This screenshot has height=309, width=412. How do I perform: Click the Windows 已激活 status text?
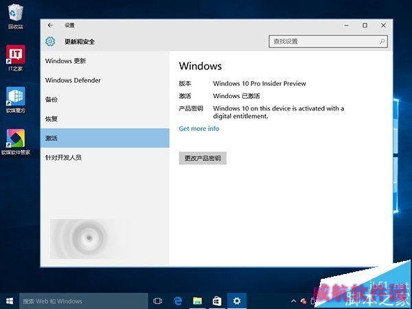(x=236, y=96)
